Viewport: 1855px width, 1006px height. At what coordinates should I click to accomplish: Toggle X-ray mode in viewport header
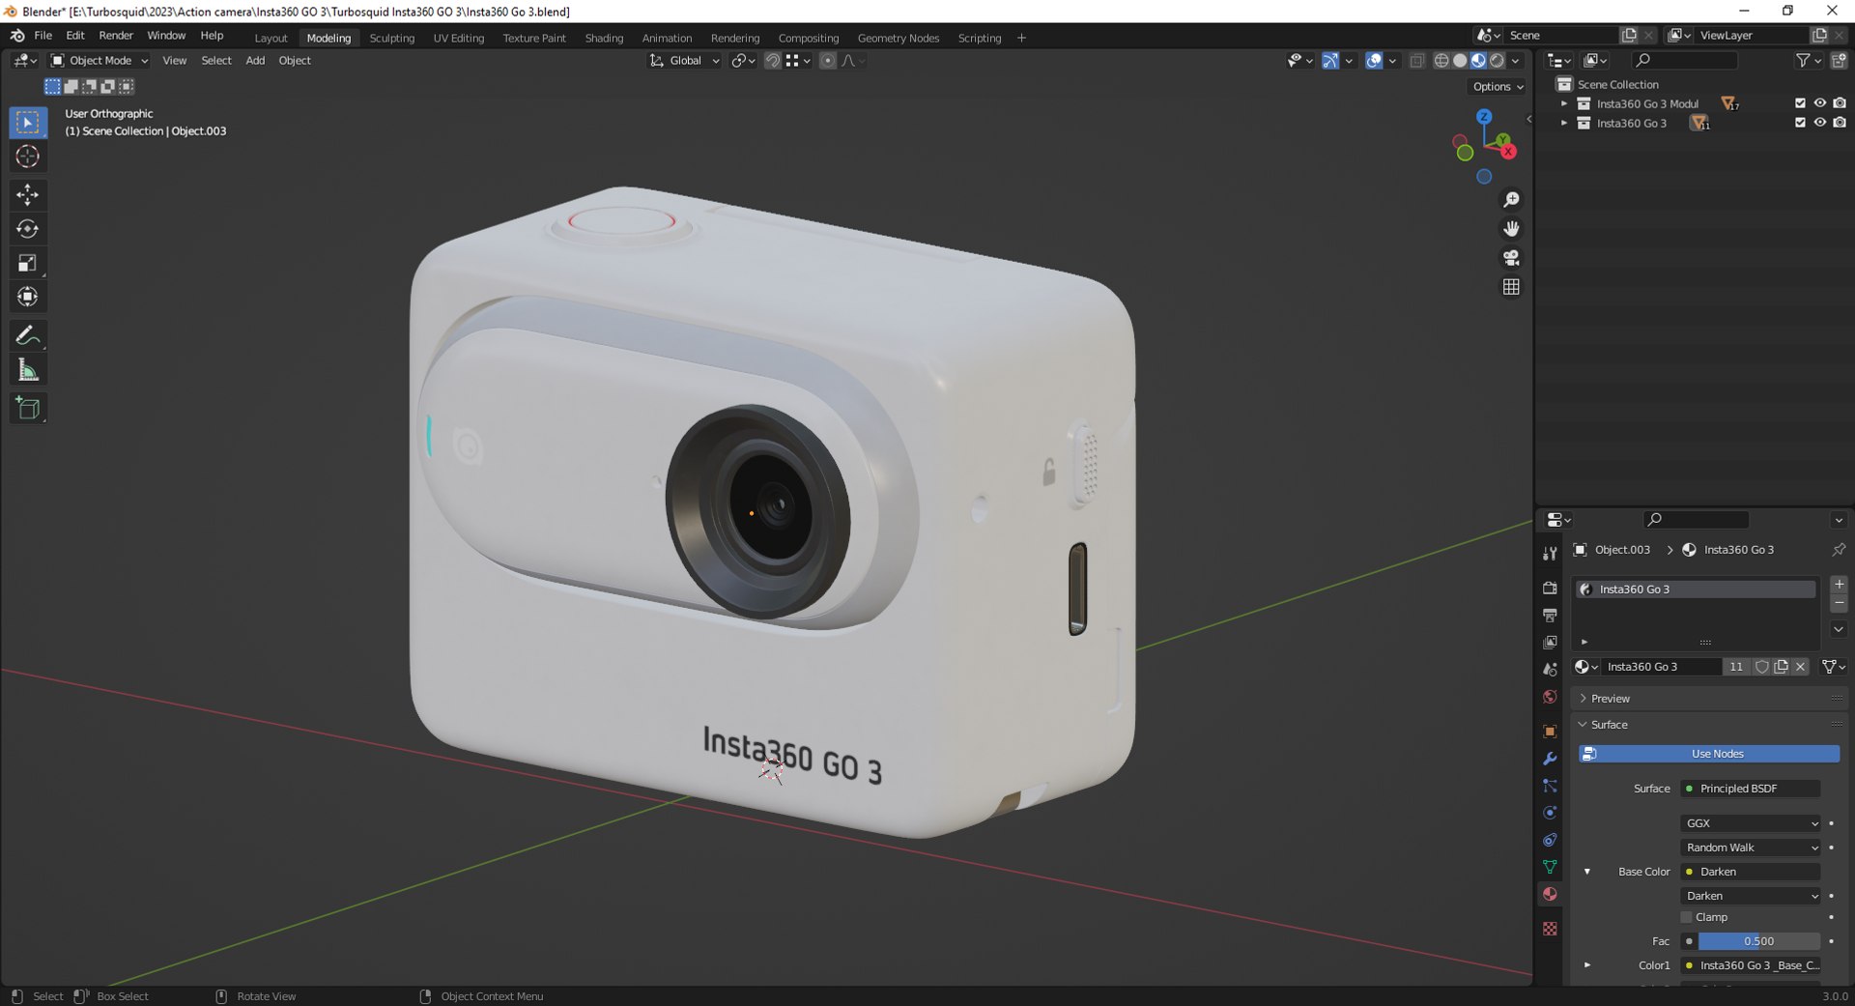(x=1417, y=61)
